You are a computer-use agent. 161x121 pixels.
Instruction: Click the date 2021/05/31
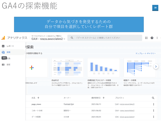click(96, 117)
